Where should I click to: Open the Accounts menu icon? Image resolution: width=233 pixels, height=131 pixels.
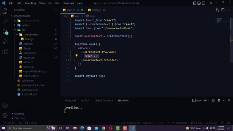click(5, 105)
